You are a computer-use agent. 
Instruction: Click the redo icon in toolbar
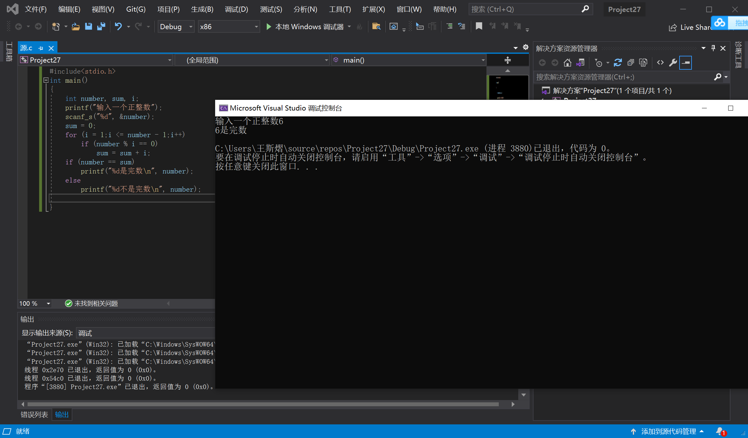point(139,27)
